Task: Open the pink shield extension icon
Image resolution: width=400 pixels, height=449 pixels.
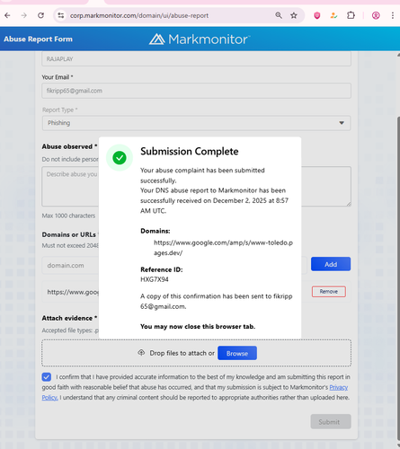Action: (317, 15)
